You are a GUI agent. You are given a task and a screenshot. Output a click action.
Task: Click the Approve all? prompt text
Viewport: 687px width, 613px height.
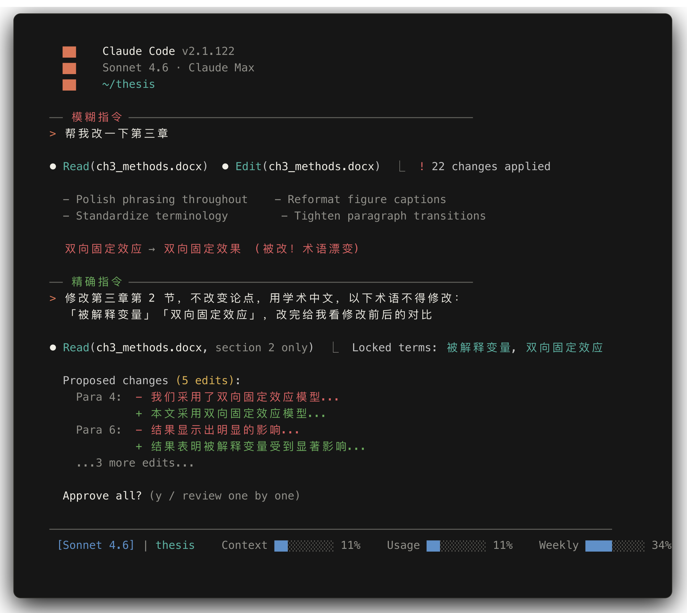point(102,496)
